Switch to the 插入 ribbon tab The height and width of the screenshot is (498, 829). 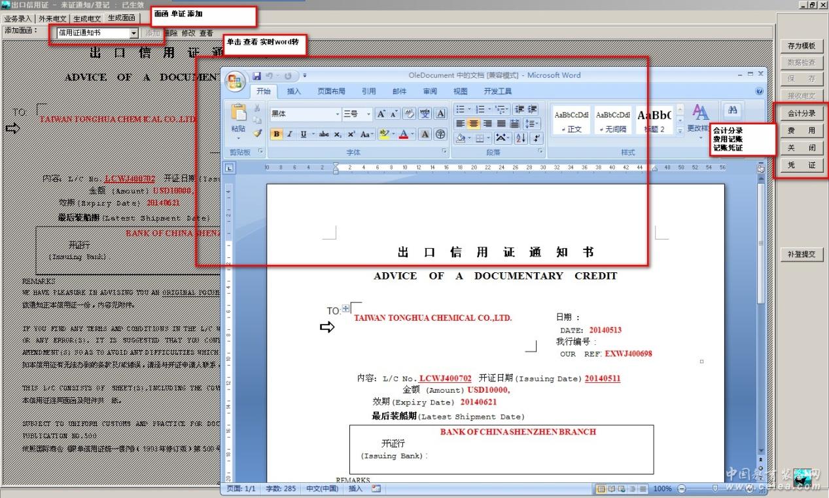pos(294,92)
